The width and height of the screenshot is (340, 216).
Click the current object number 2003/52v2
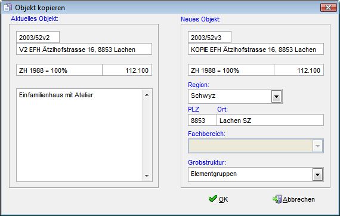[x=38, y=38]
